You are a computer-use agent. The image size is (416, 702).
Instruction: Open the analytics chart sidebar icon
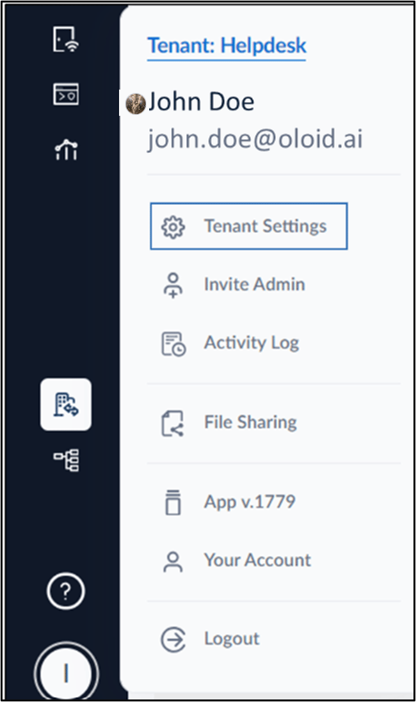pos(67,150)
